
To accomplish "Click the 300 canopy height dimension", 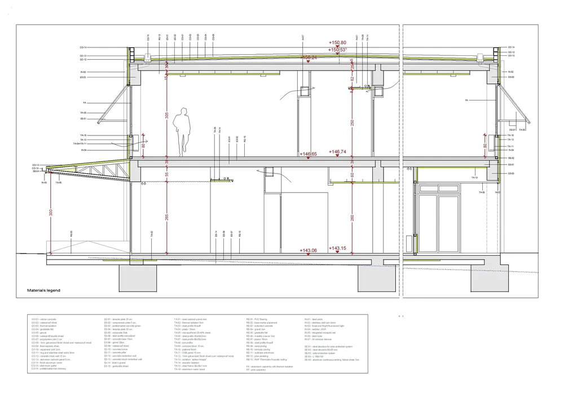I will click(51, 212).
